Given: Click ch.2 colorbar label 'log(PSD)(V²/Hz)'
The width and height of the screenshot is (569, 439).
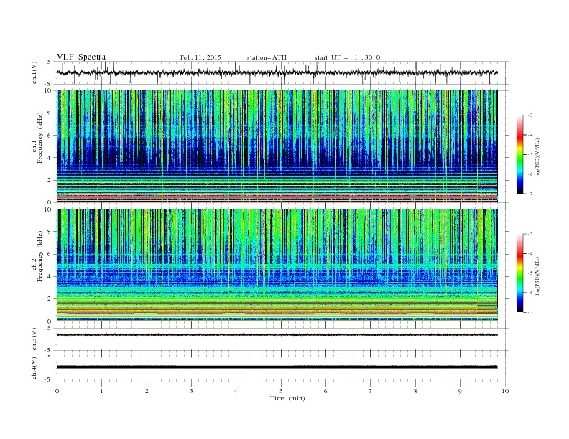Looking at the screenshot, I should click(537, 275).
